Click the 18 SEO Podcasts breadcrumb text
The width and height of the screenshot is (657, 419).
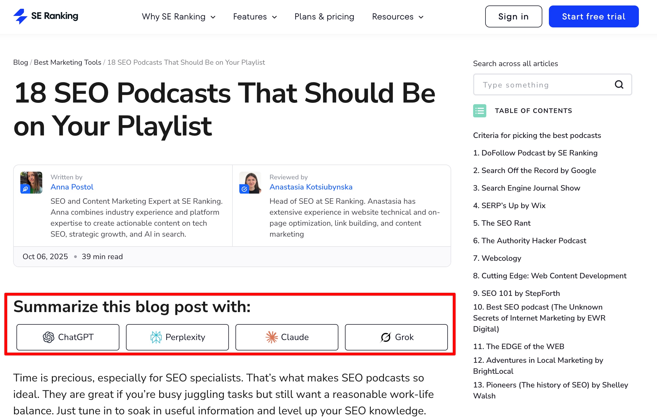click(x=186, y=62)
